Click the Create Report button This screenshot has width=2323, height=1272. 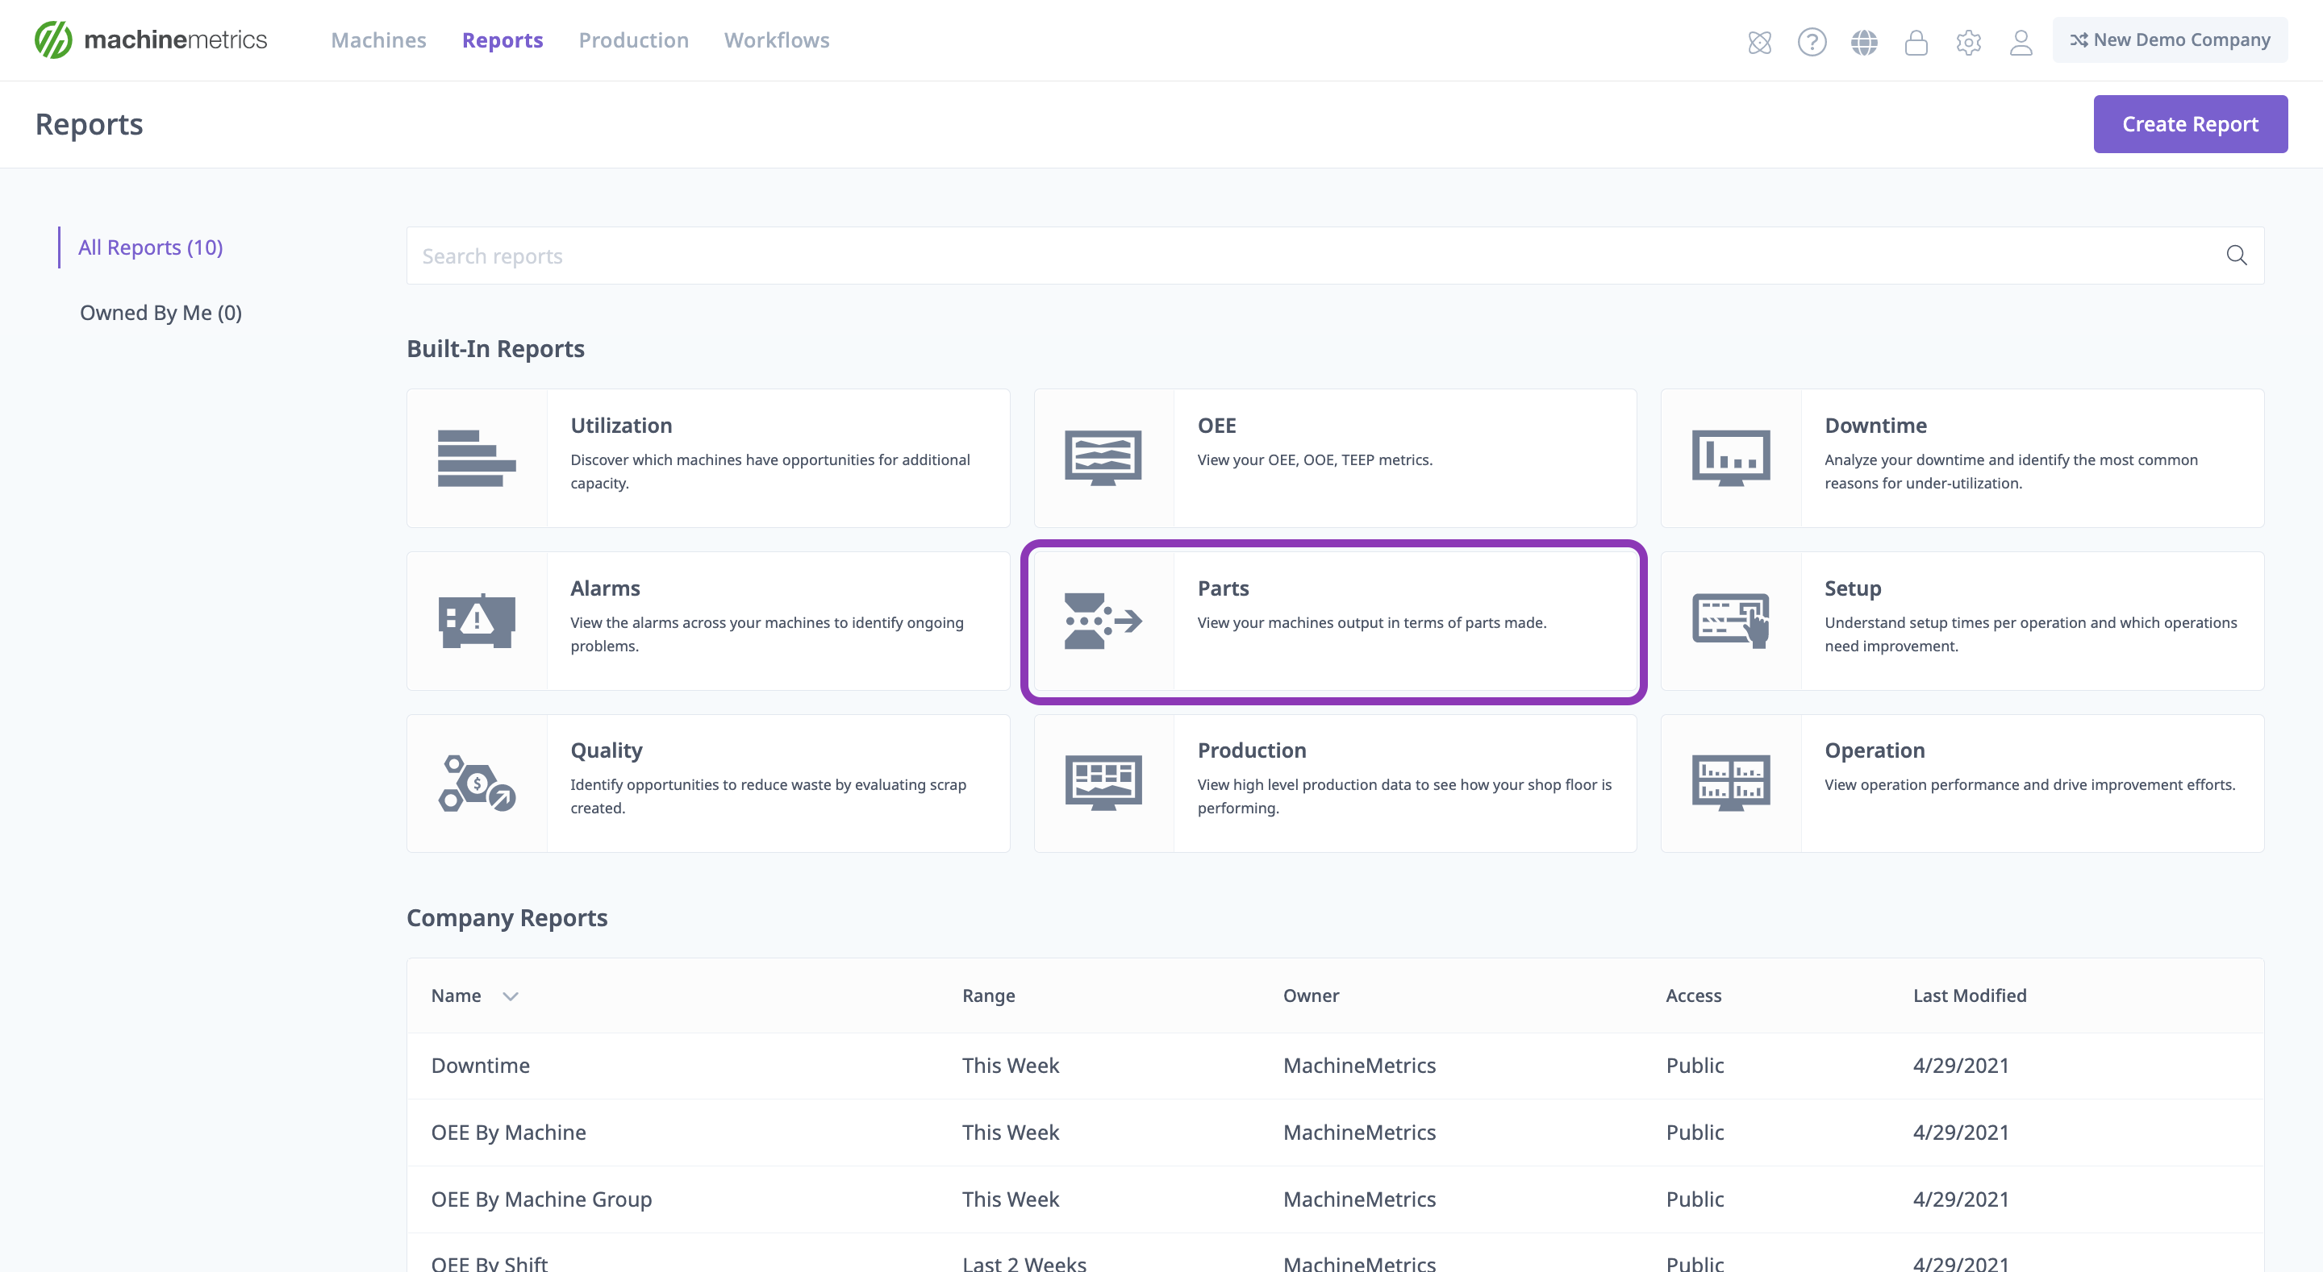tap(2190, 123)
